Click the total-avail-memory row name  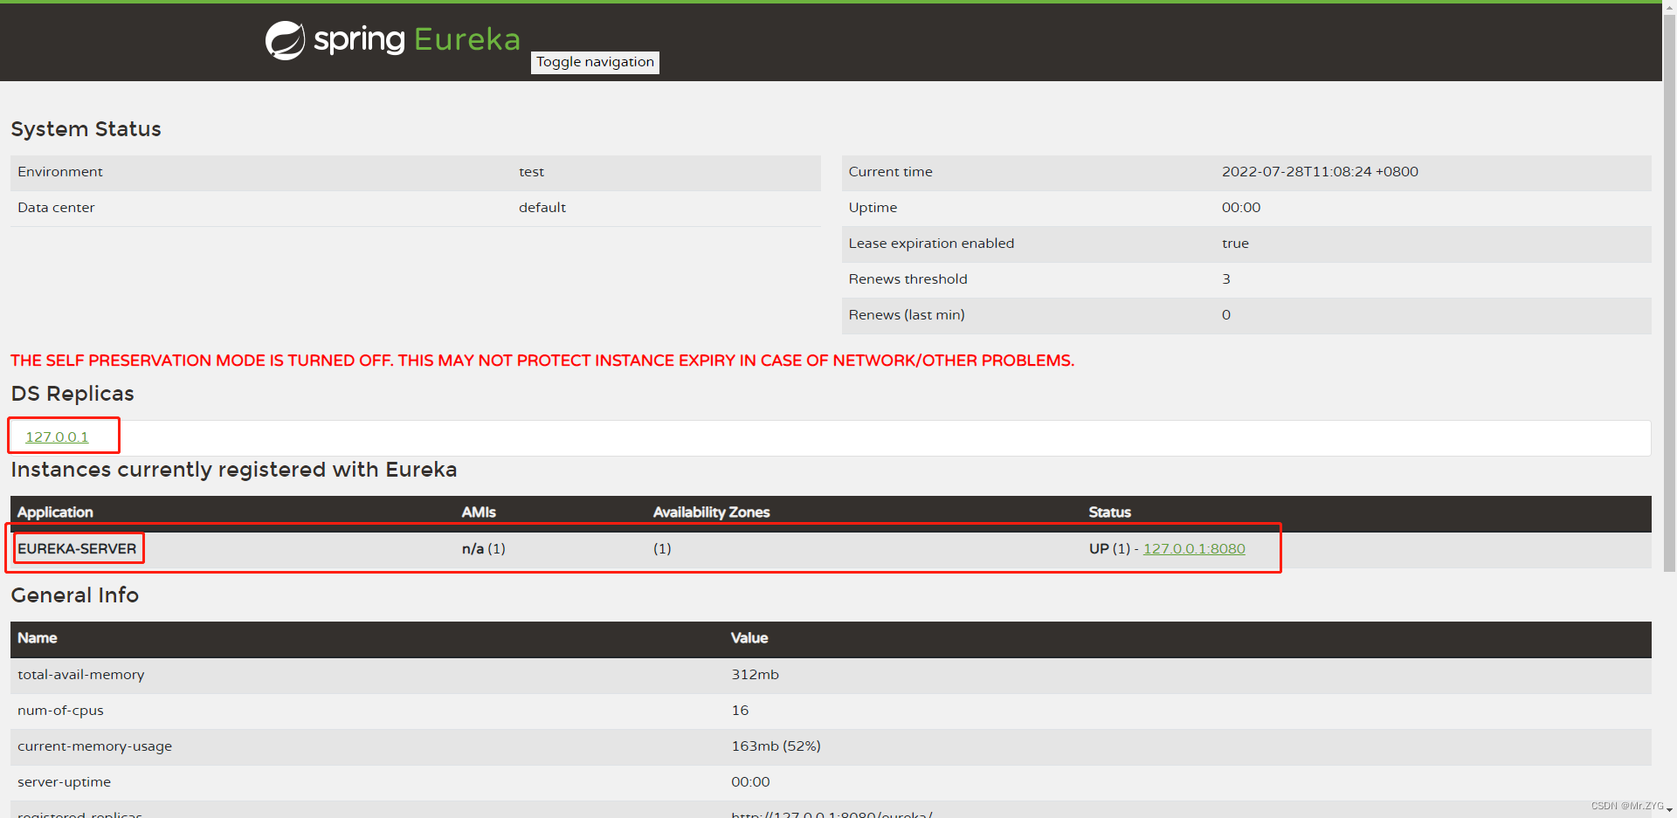click(x=81, y=675)
